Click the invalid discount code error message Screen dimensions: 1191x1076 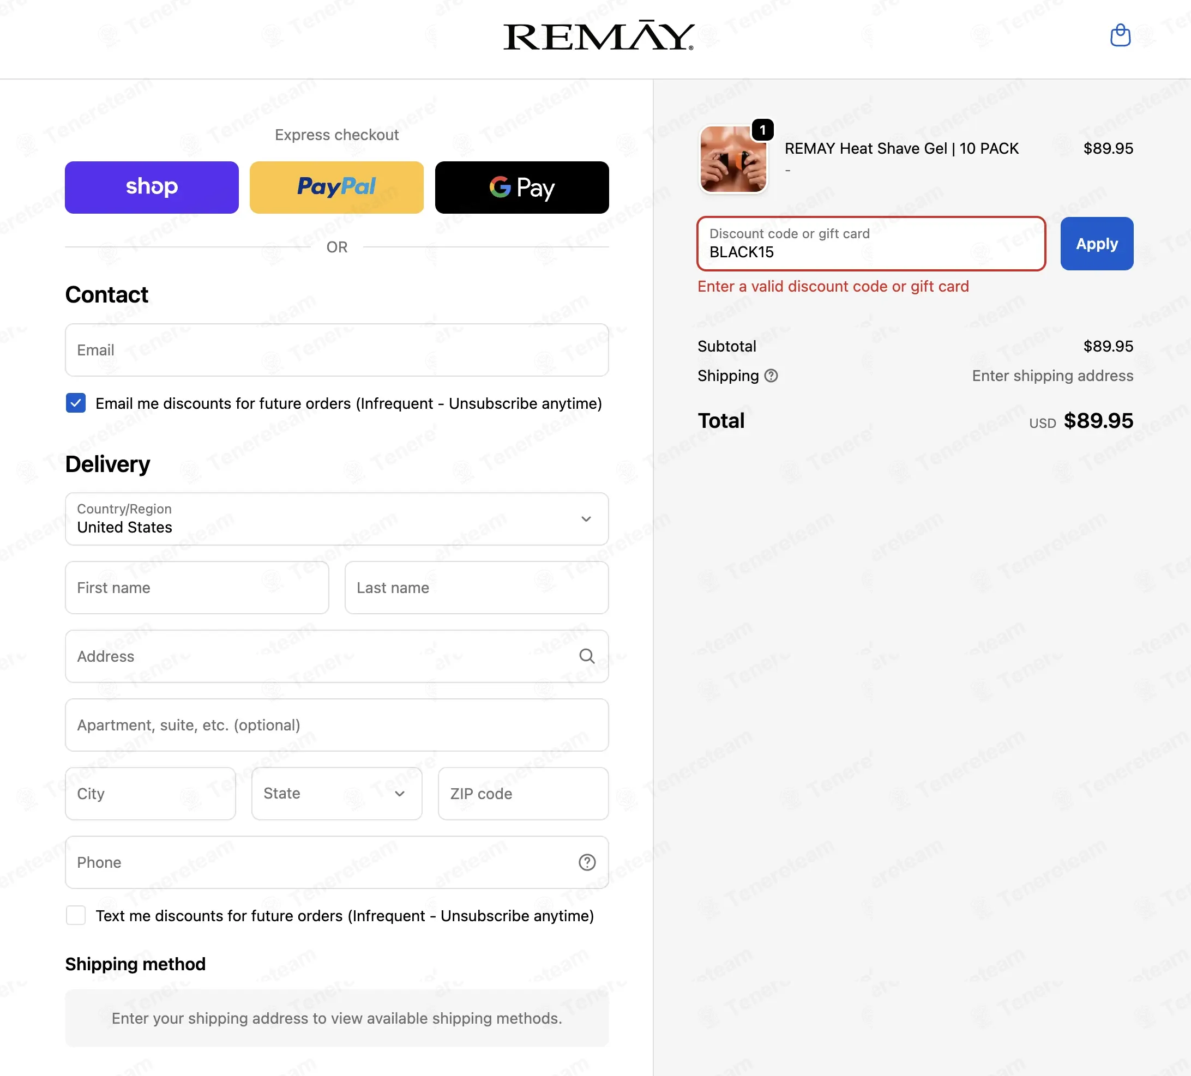(x=833, y=286)
